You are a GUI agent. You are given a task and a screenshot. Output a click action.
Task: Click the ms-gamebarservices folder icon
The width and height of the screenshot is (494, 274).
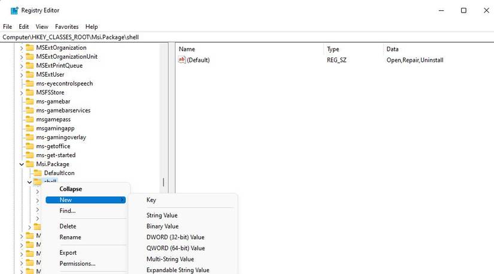point(29,110)
